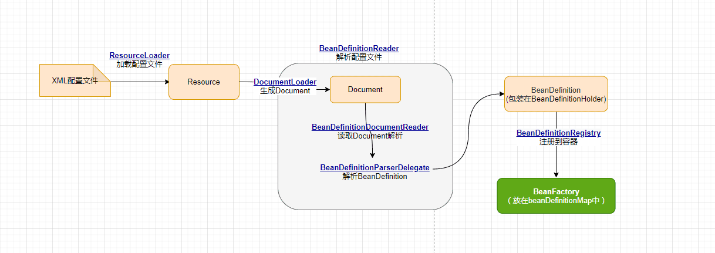Click the 生成Document text label
715x253 pixels.
click(285, 91)
